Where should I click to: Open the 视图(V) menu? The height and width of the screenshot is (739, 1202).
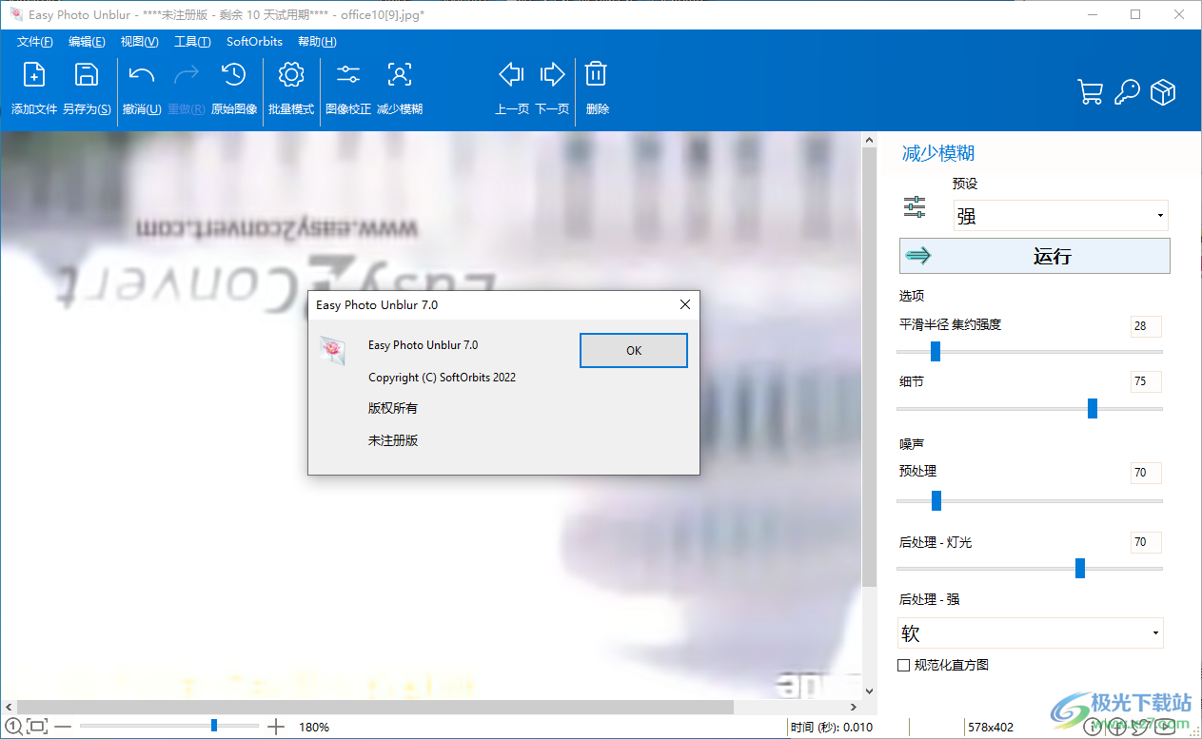coord(140,42)
